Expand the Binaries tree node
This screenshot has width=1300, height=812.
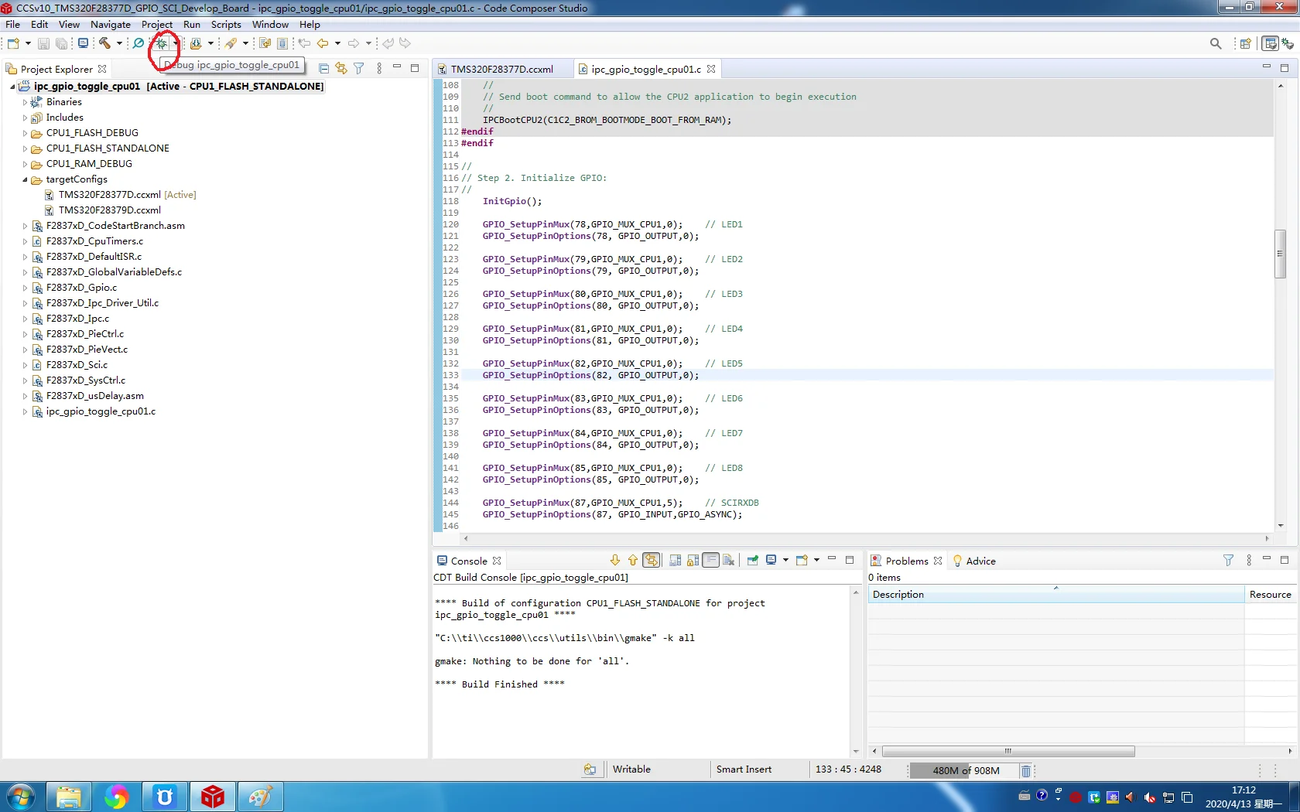(25, 102)
